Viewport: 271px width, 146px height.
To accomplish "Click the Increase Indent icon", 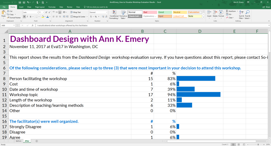I will (x=67, y=17).
